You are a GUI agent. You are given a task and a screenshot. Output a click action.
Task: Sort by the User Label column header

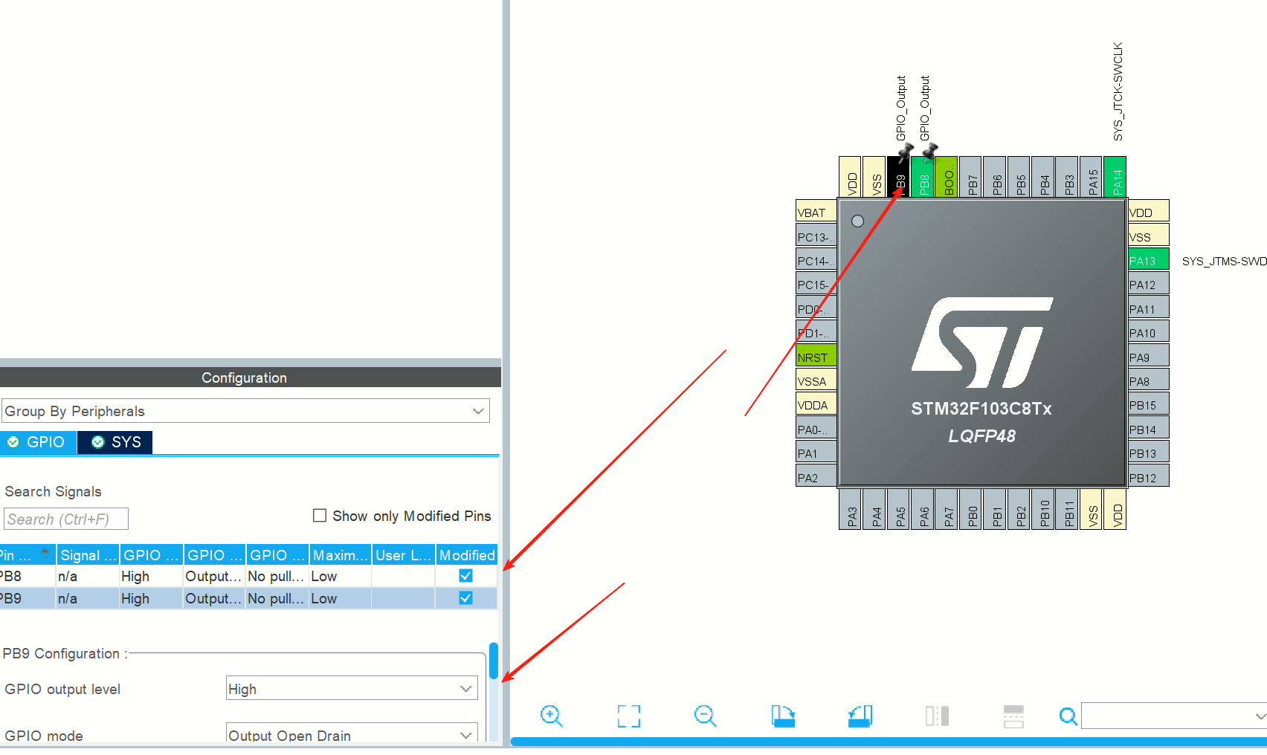coord(403,555)
